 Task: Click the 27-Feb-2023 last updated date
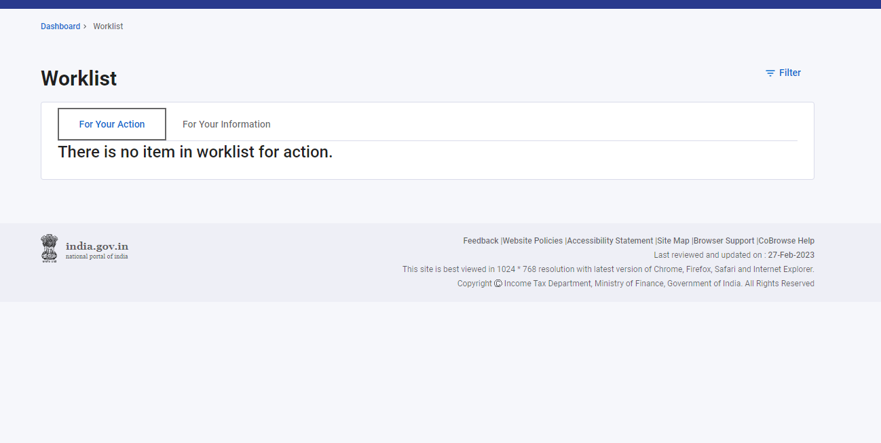pos(791,255)
